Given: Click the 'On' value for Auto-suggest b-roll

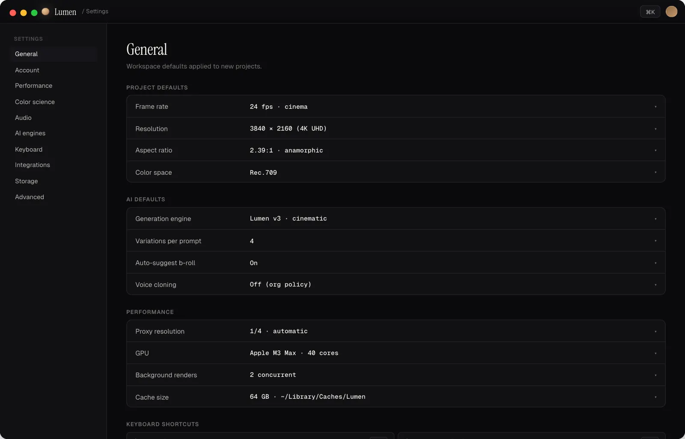Looking at the screenshot, I should point(254,263).
